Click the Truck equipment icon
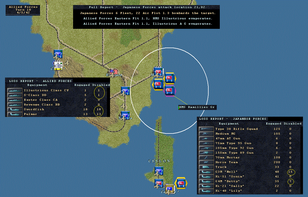The height and width of the screenshot is (197, 308). point(206,167)
